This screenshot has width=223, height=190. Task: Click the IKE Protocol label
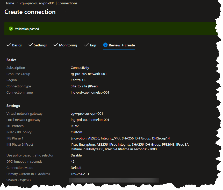coord(15,126)
